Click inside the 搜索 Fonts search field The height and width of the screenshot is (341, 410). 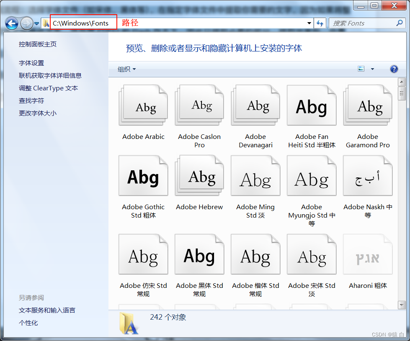360,23
